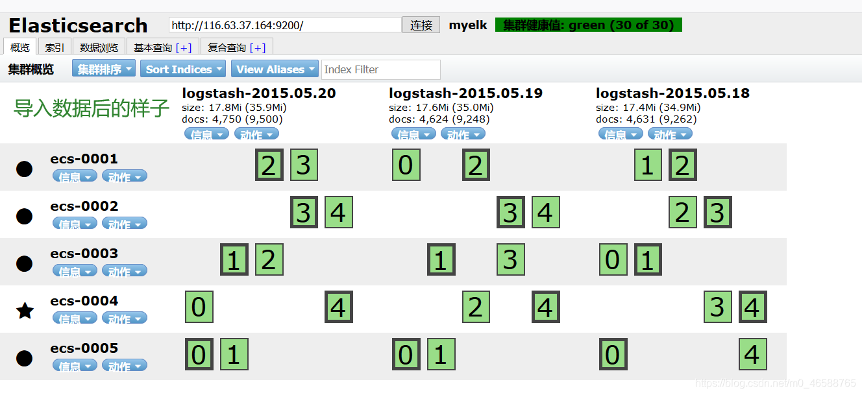Click [+] next to 基本查询
862x395 pixels.
point(184,48)
